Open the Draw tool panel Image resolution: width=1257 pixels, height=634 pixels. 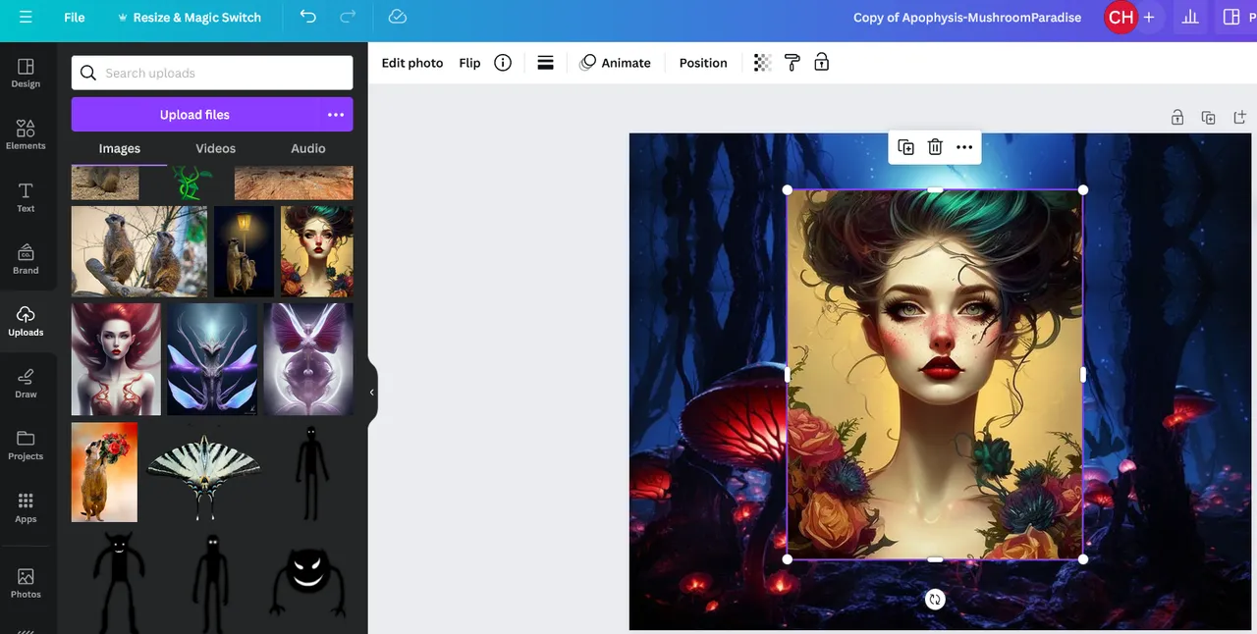pos(26,383)
